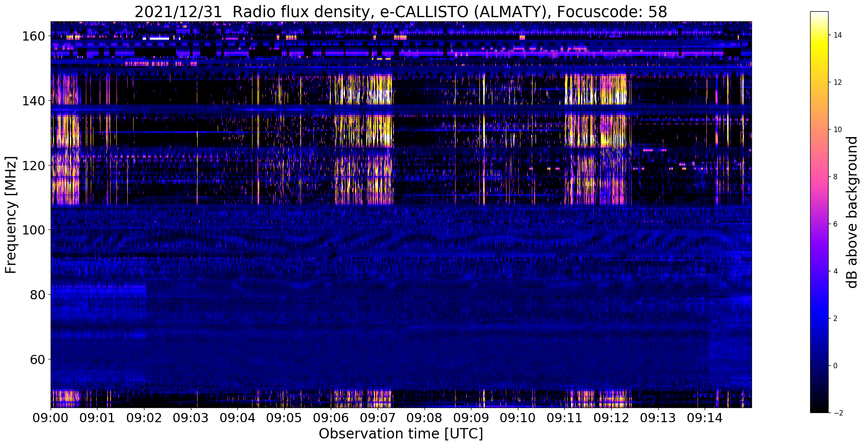Click the white horizontal streak near 160 MHz at 09:02
Viewport: 865px width, 446px height.
(160, 38)
